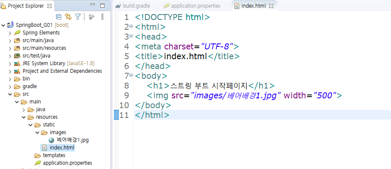Expand the java folder under main
The width and height of the screenshot is (391, 169).
pyautogui.click(x=23, y=110)
